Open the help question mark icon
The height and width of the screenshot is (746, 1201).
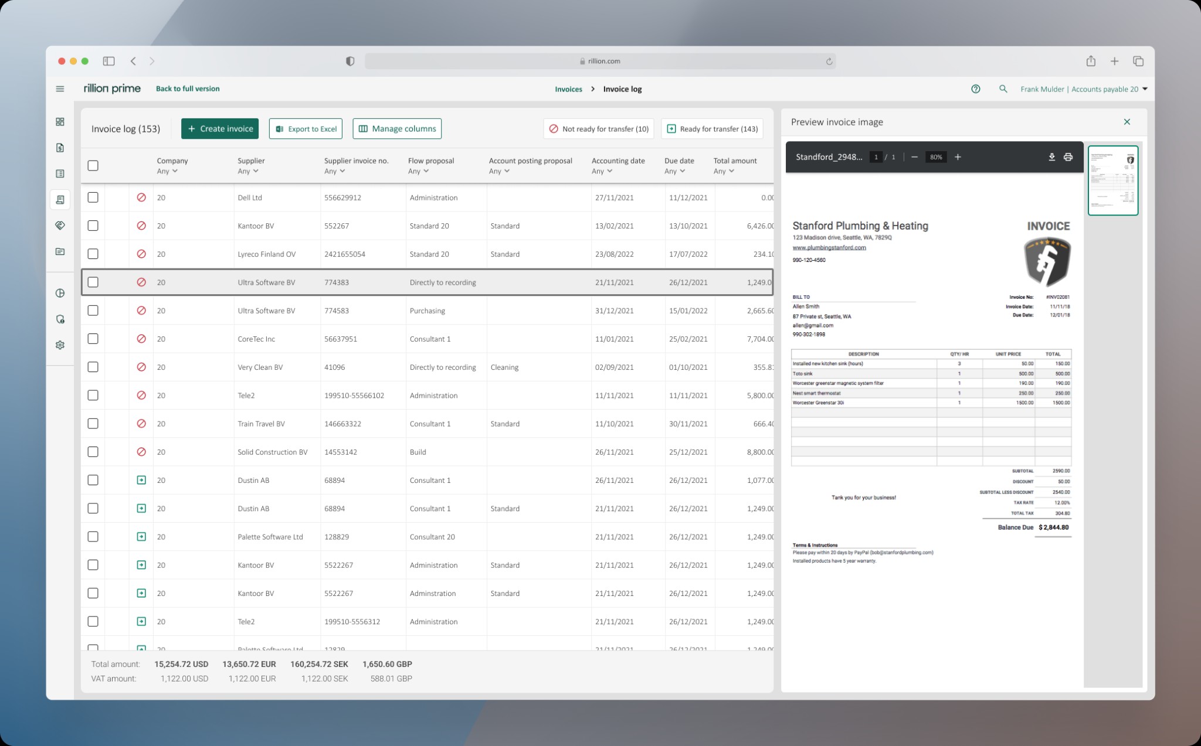click(975, 89)
